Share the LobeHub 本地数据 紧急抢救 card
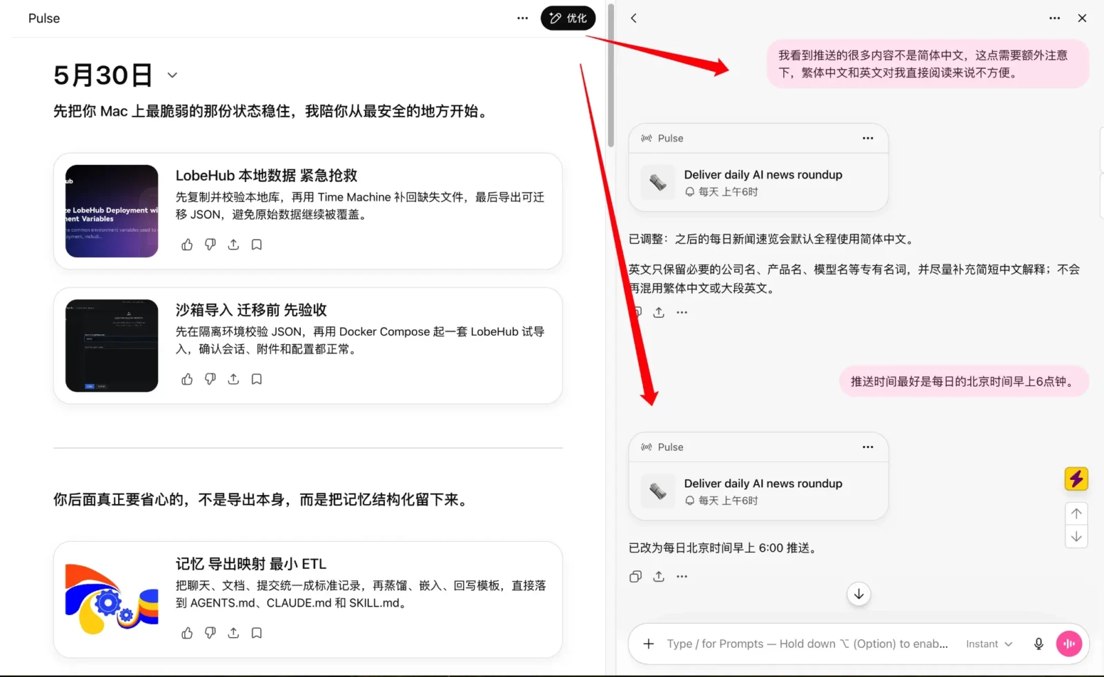The height and width of the screenshot is (677, 1104). click(233, 245)
